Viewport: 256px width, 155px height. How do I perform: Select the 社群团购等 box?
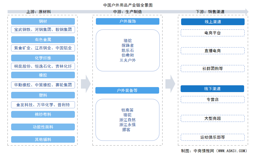[213, 68]
